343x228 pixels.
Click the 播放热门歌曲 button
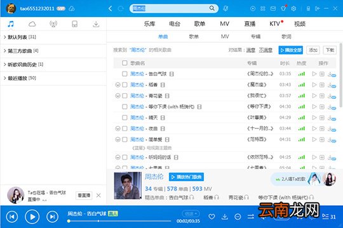(x=186, y=177)
